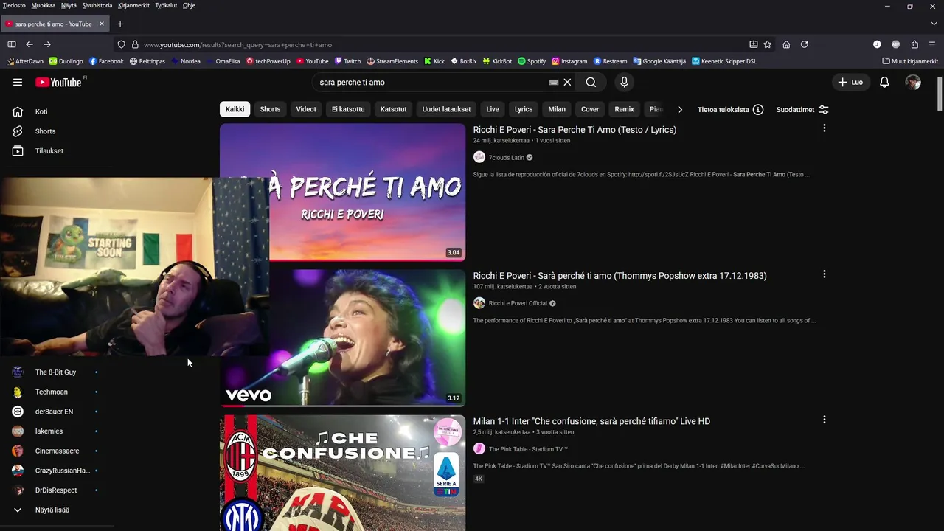Screen dimensions: 944x531
Task: Open the browser extensions puzzle icon
Action: click(x=914, y=44)
